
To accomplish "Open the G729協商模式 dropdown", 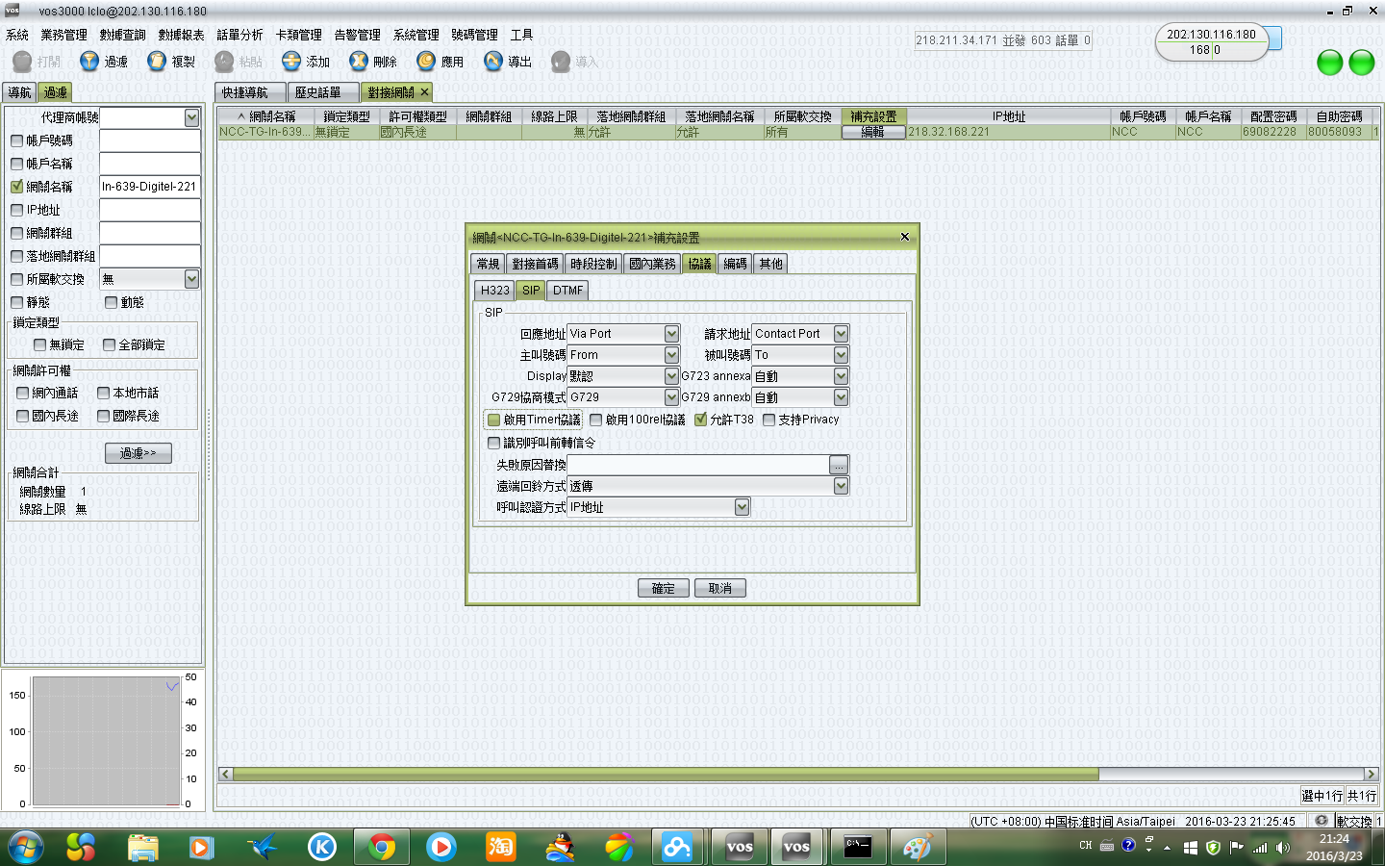I will click(x=671, y=397).
